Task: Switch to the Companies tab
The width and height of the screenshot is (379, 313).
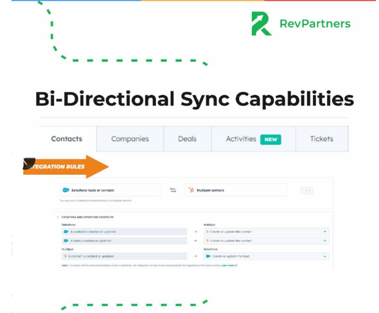Action: [x=130, y=139]
